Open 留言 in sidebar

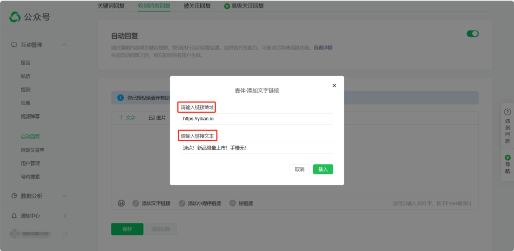pos(26,63)
